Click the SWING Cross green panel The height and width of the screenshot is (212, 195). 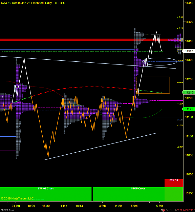click(46, 194)
